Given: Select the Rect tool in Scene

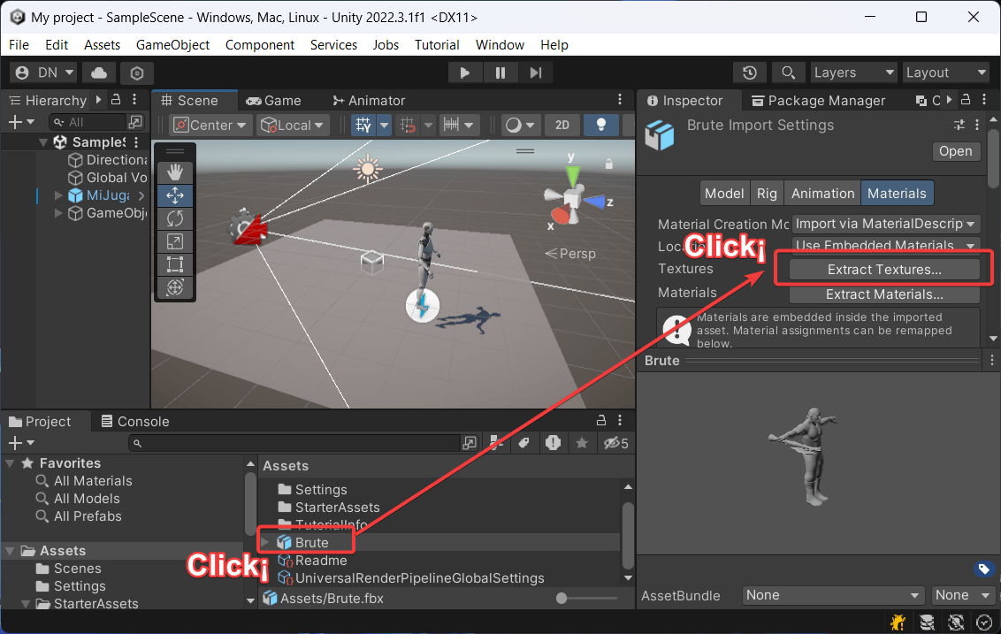Looking at the screenshot, I should (x=175, y=264).
